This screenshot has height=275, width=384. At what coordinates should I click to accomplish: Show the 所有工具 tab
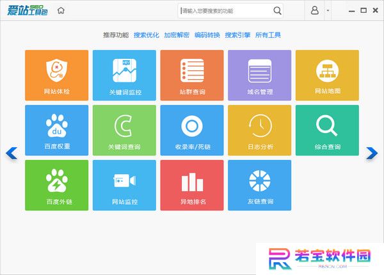268,35
